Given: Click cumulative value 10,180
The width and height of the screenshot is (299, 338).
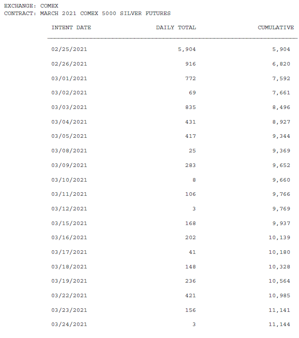Looking at the screenshot, I should pos(279,252).
